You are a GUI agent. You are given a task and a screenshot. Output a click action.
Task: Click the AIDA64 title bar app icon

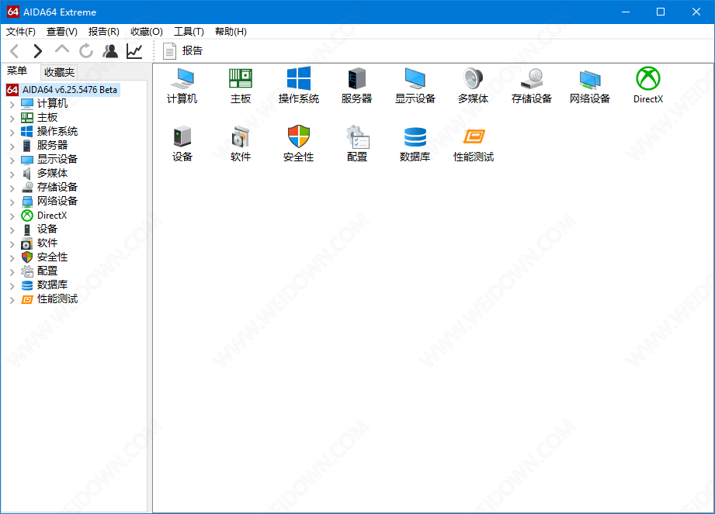(x=13, y=12)
